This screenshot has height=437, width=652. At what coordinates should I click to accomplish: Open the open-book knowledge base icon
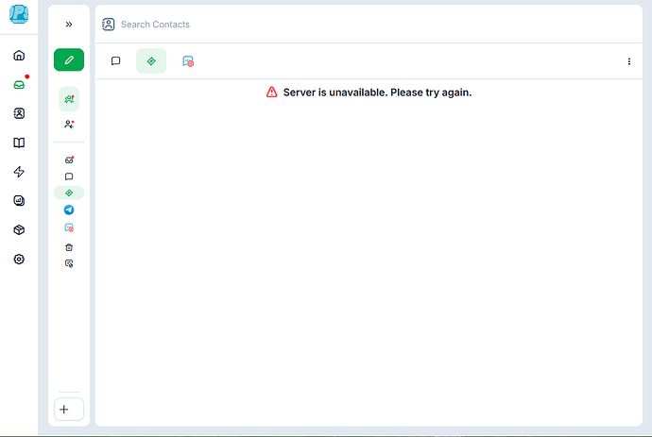pyautogui.click(x=19, y=143)
